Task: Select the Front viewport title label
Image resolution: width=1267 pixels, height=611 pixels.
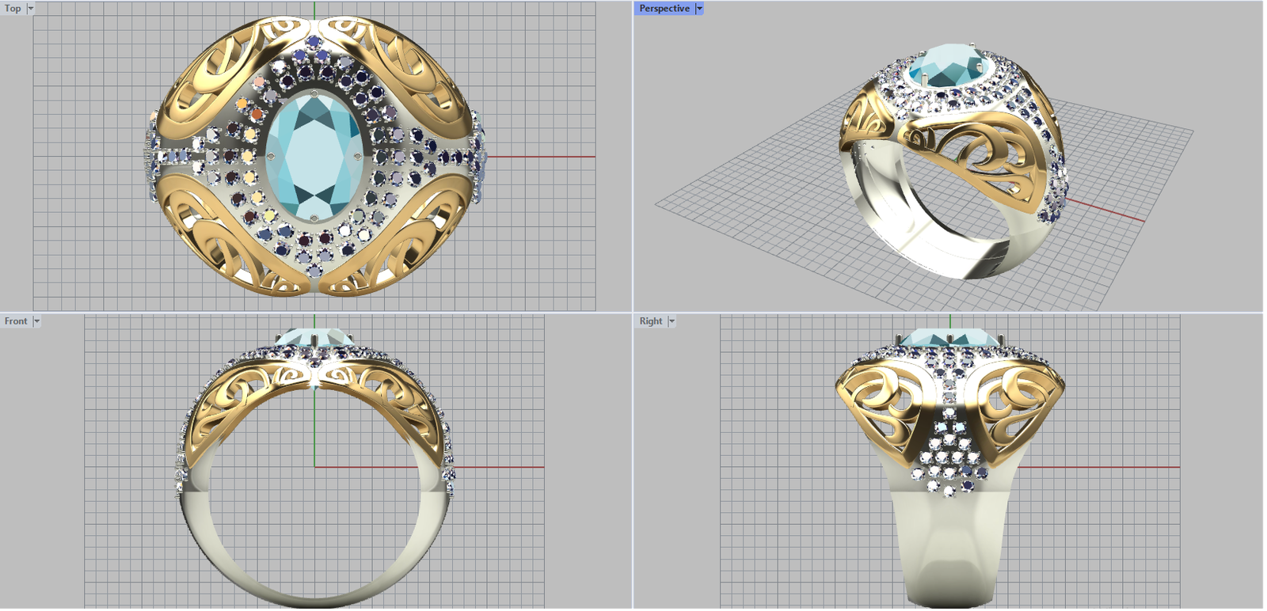Action: coord(16,321)
